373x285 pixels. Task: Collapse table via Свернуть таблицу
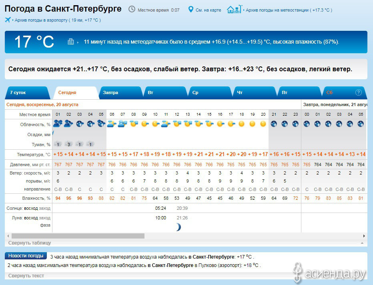tap(30, 243)
